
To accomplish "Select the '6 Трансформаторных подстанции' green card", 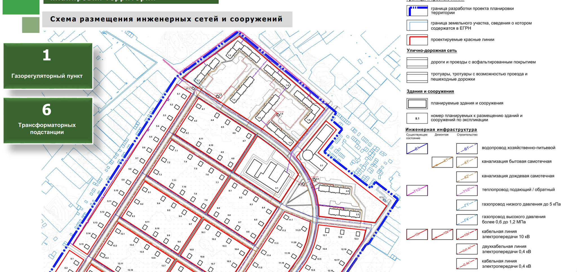I will [48, 121].
